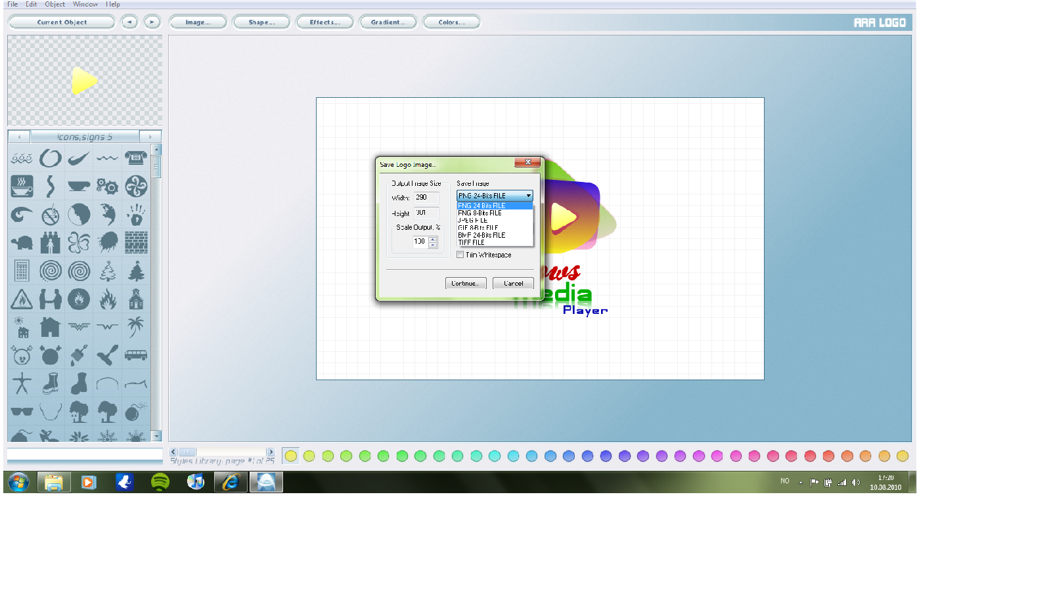Select GIF 8-Bits FILE format

495,228
